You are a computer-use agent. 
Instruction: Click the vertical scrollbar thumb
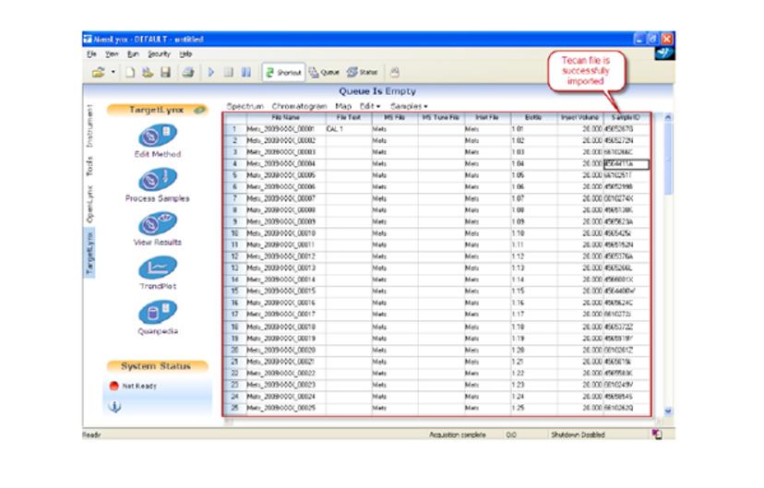click(668, 159)
